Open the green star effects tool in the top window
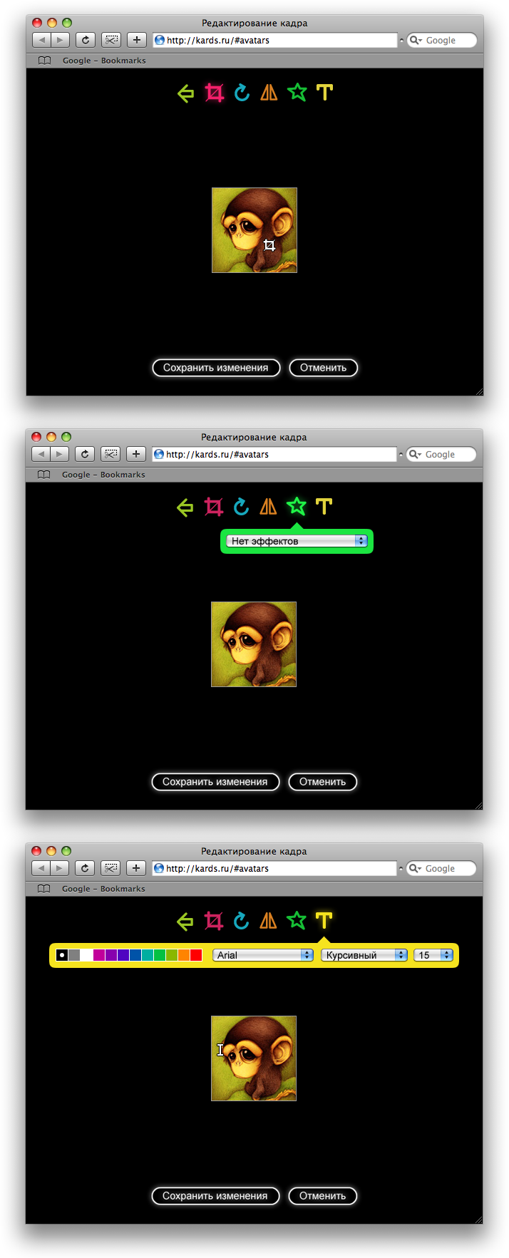Screen dimensions: 509x1258 pyautogui.click(x=297, y=92)
